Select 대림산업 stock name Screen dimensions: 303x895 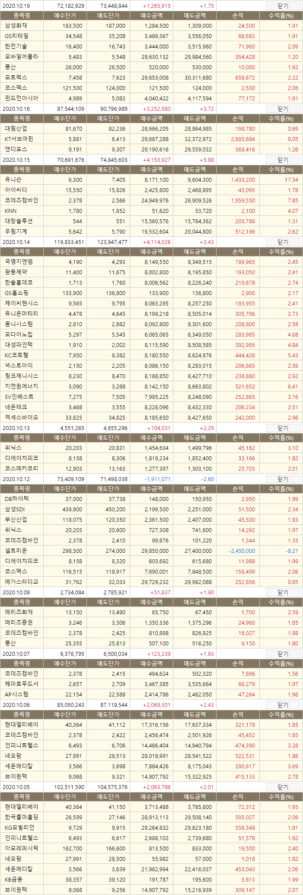point(16,129)
